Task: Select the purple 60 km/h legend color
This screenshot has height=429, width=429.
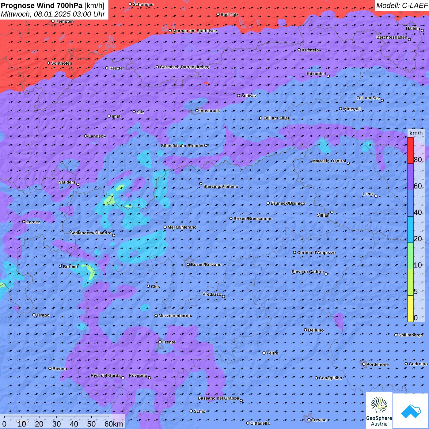Action: pyautogui.click(x=410, y=177)
